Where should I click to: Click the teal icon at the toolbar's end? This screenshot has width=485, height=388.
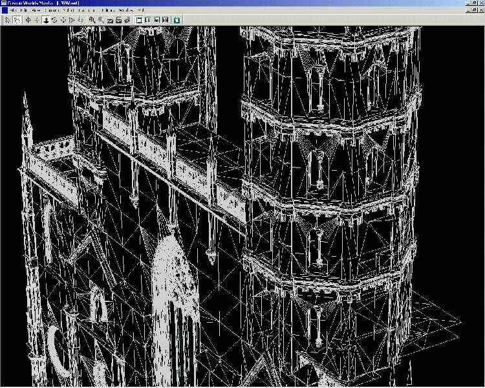177,20
